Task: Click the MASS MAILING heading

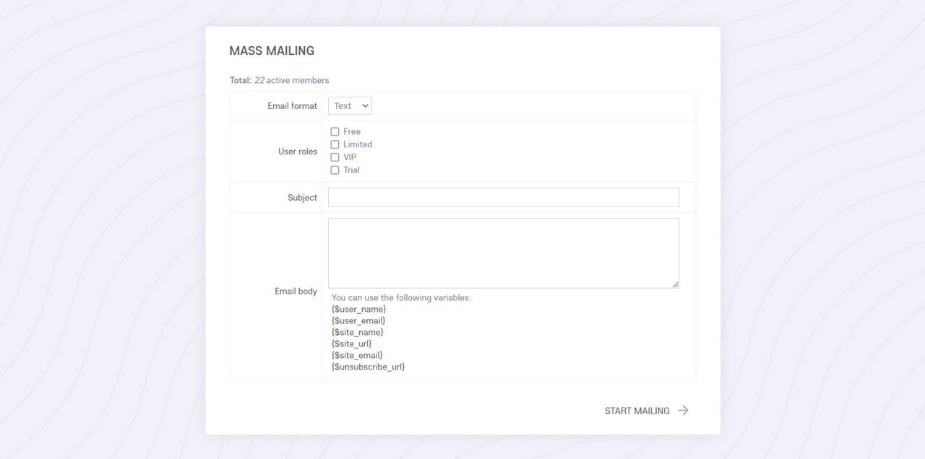Action: [272, 51]
